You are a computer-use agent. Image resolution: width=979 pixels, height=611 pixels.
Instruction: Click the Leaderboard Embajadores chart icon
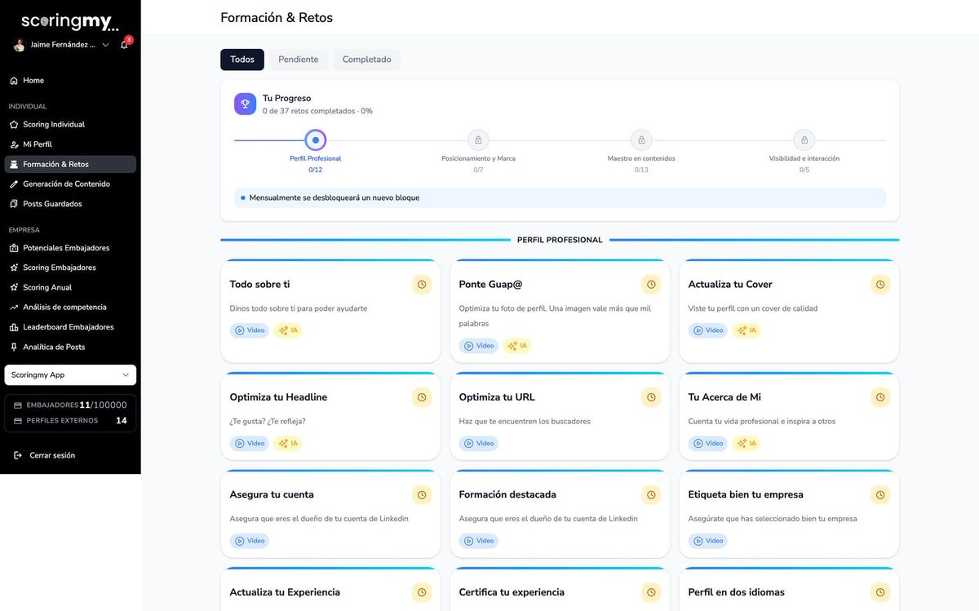coord(14,327)
